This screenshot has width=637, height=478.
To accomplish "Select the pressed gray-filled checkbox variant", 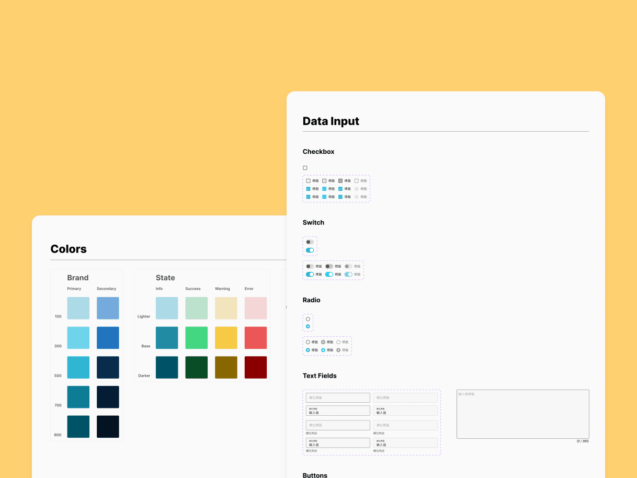I will [x=340, y=180].
